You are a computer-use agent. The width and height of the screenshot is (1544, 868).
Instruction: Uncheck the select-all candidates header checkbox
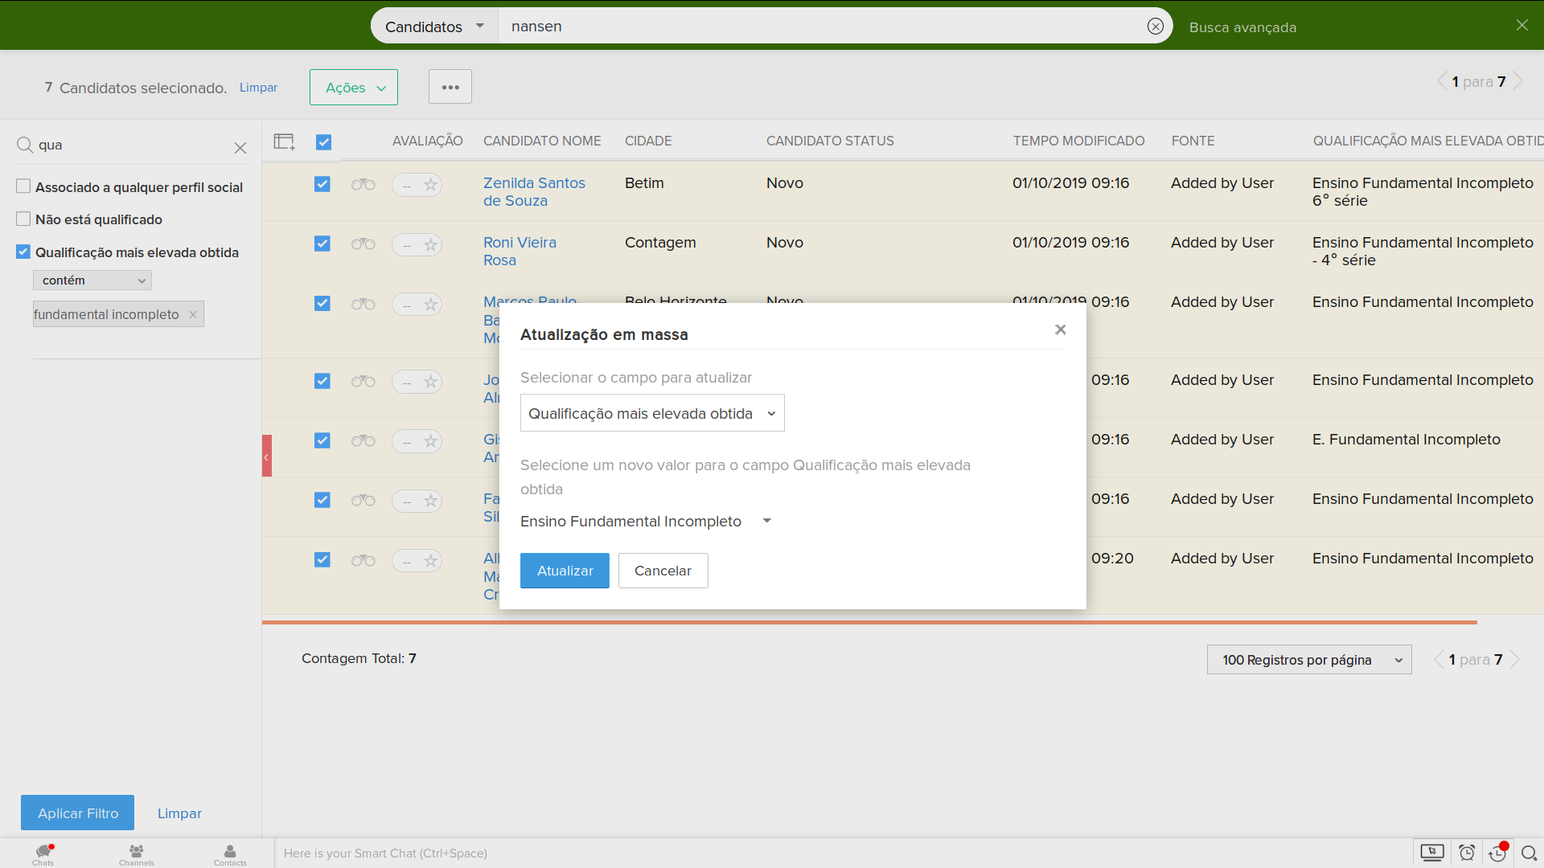(323, 142)
